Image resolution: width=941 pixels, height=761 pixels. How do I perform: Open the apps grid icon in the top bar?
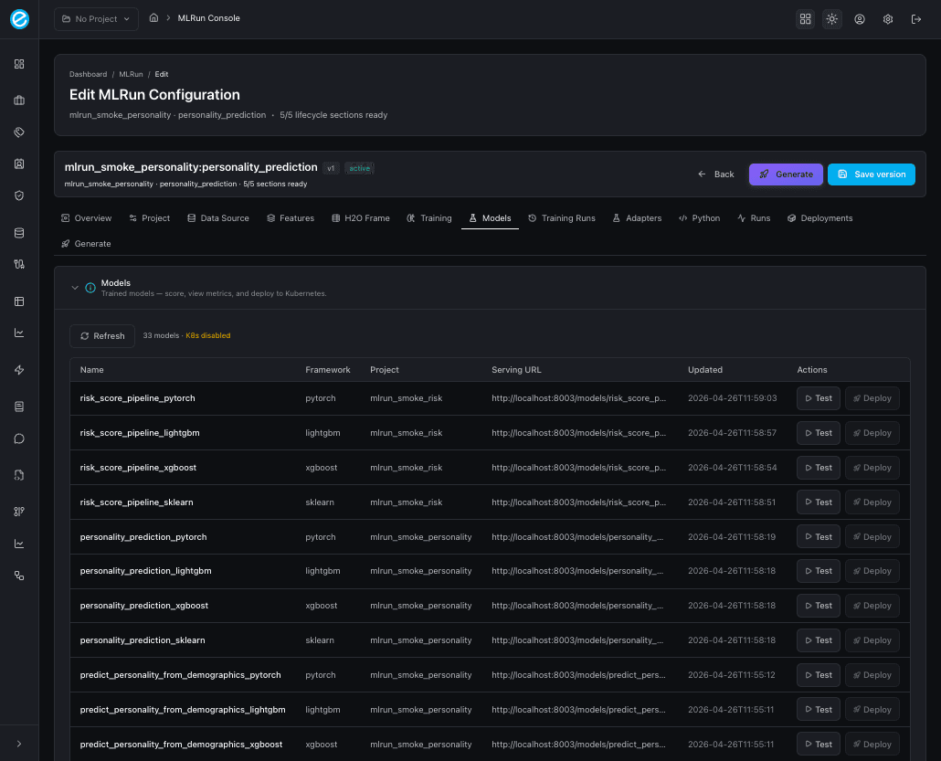point(805,18)
